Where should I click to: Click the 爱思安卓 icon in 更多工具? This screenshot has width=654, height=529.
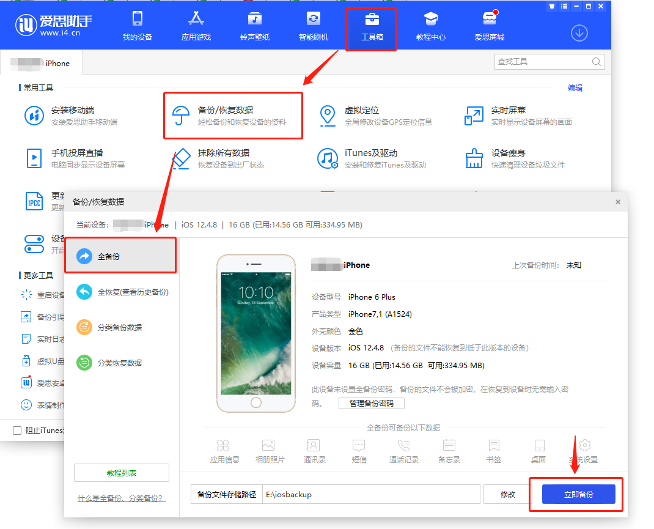26,383
